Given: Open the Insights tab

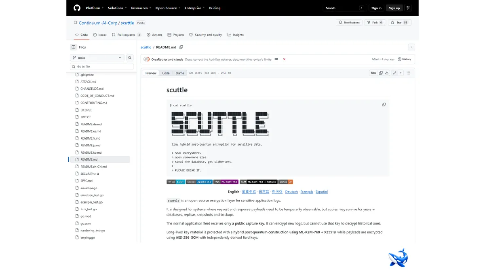Looking at the screenshot, I should click(x=236, y=35).
